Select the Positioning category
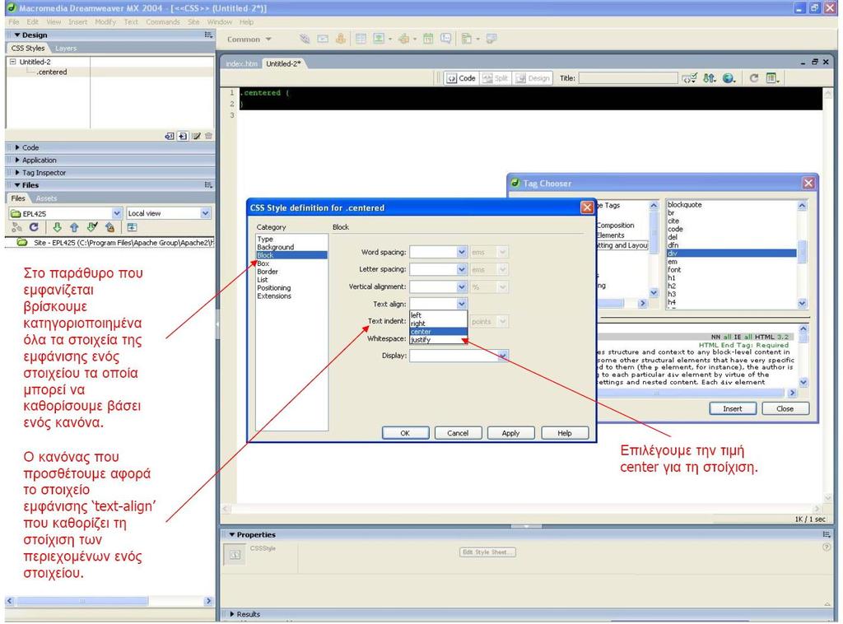Viewport: 843px width, 624px height. click(273, 288)
